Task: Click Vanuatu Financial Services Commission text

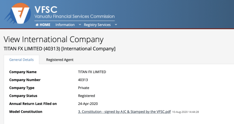Action: (75, 16)
